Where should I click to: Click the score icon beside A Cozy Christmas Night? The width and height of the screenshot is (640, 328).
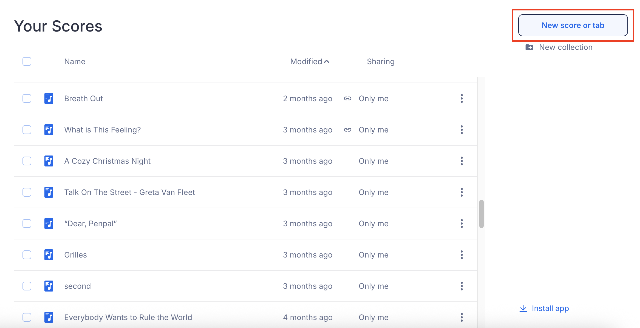click(49, 161)
